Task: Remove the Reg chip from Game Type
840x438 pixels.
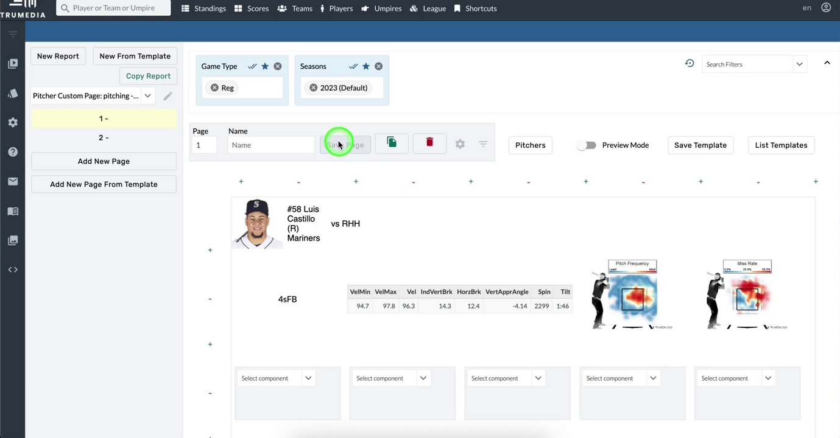Action: 214,88
